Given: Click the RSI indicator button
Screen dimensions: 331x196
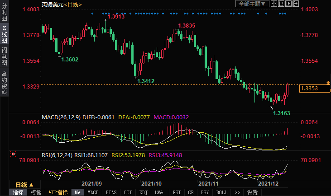Looking at the screenshot, I should click(176, 192).
